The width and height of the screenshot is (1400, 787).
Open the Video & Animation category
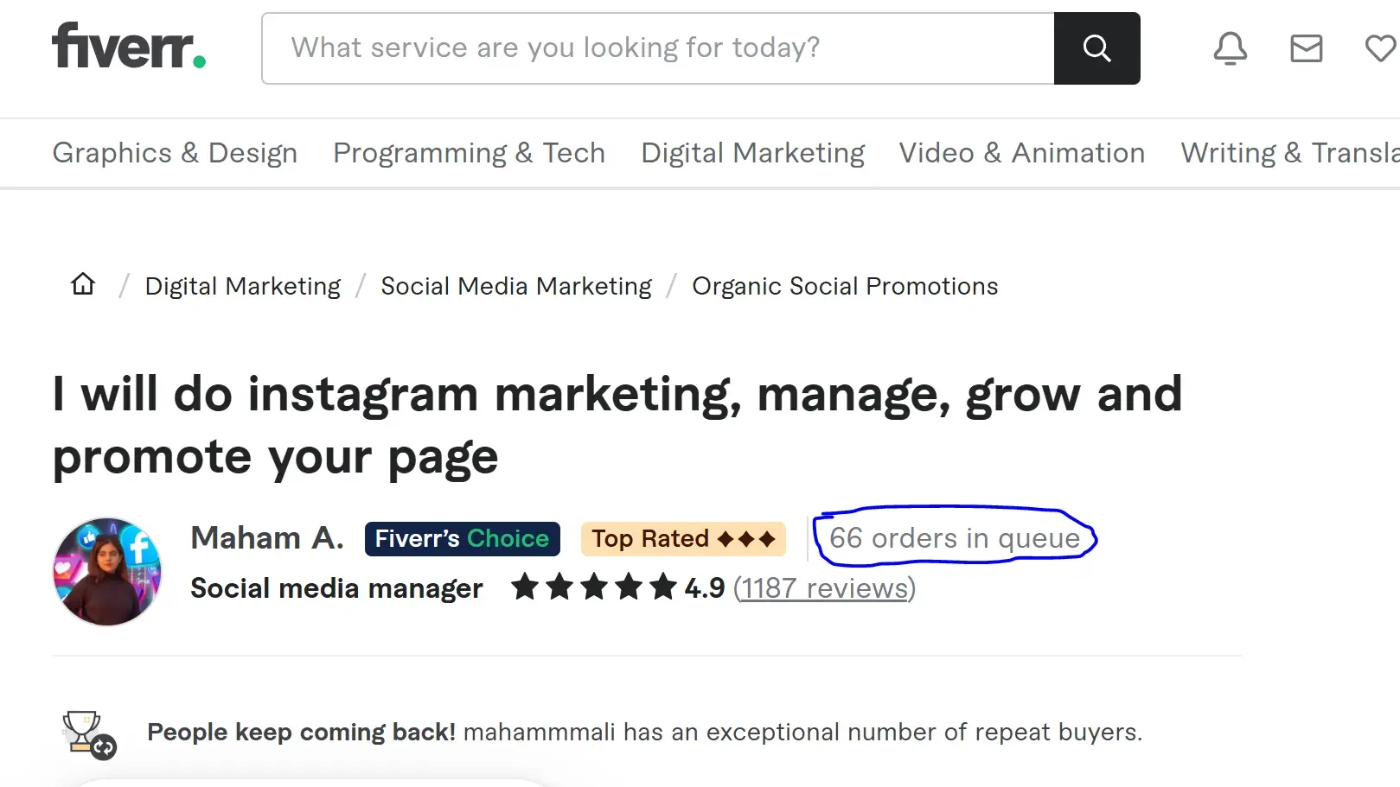(1021, 153)
